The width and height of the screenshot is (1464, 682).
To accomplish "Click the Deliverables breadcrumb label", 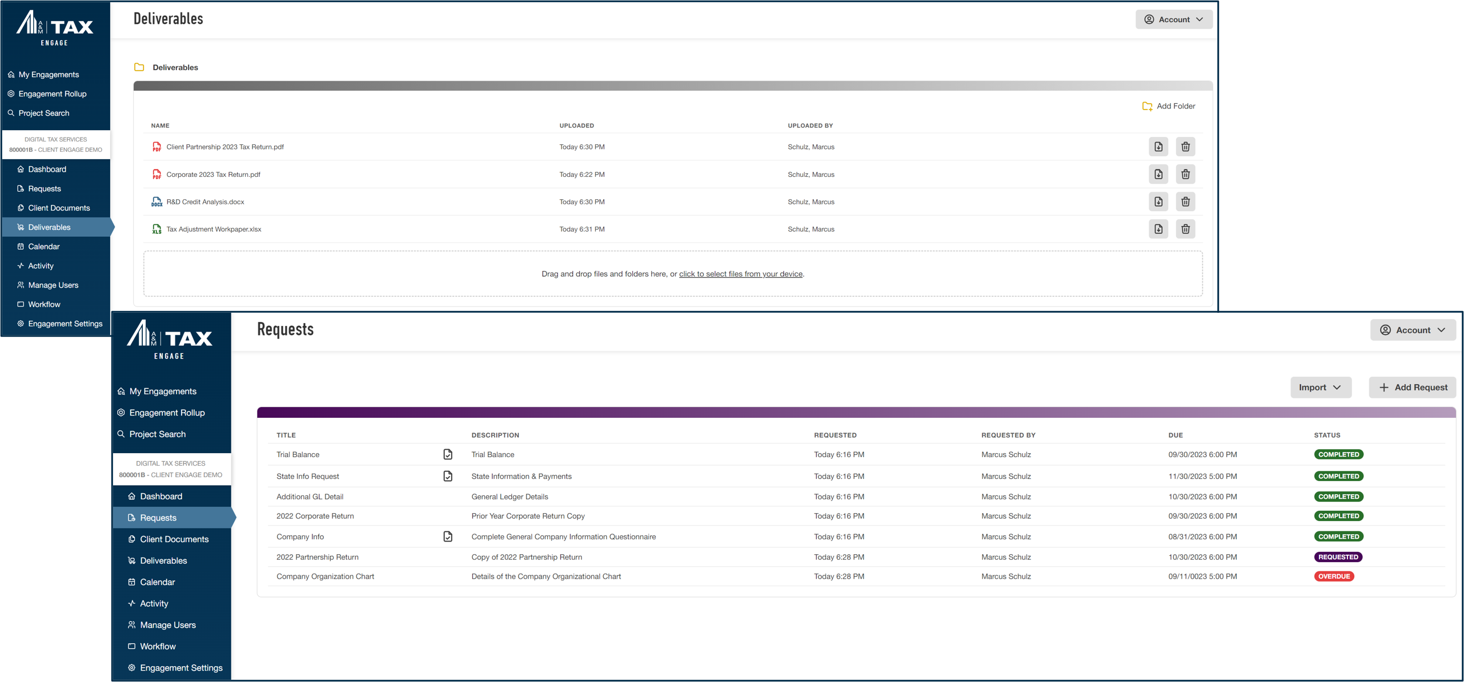I will [175, 67].
